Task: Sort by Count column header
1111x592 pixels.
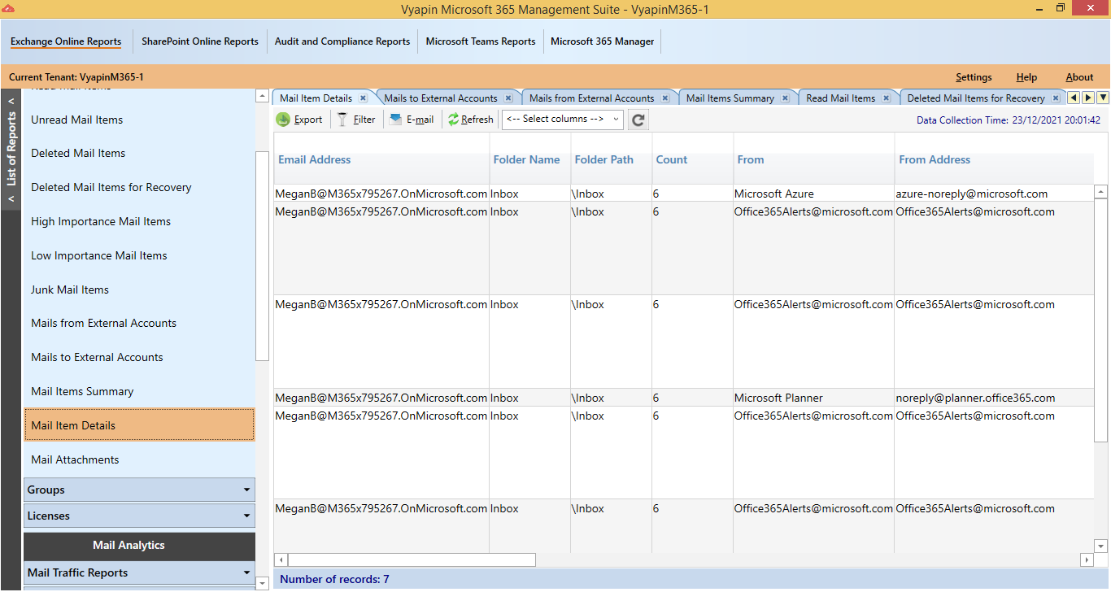Action: click(671, 159)
